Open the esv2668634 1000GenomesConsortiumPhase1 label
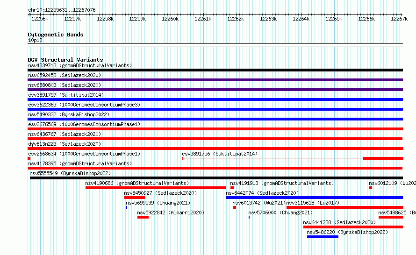The image size is (416, 255). [x=84, y=154]
